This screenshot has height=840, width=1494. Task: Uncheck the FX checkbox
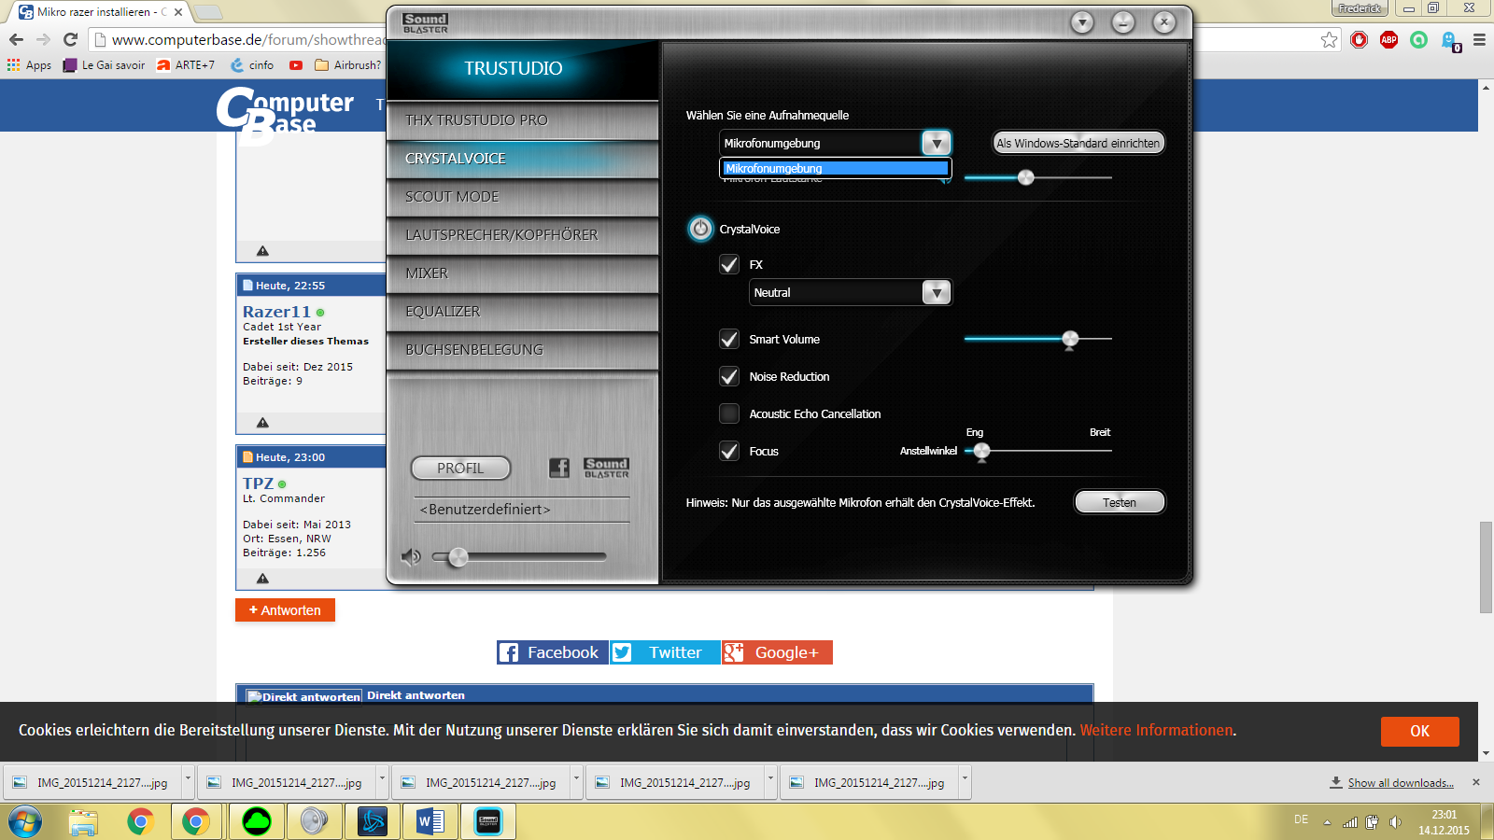(729, 264)
